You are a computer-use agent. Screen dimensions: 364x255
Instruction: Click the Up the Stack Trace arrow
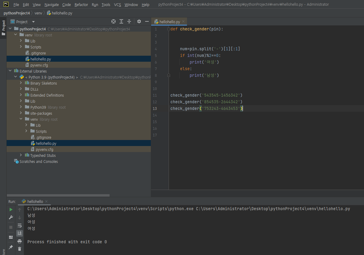pos(20,210)
